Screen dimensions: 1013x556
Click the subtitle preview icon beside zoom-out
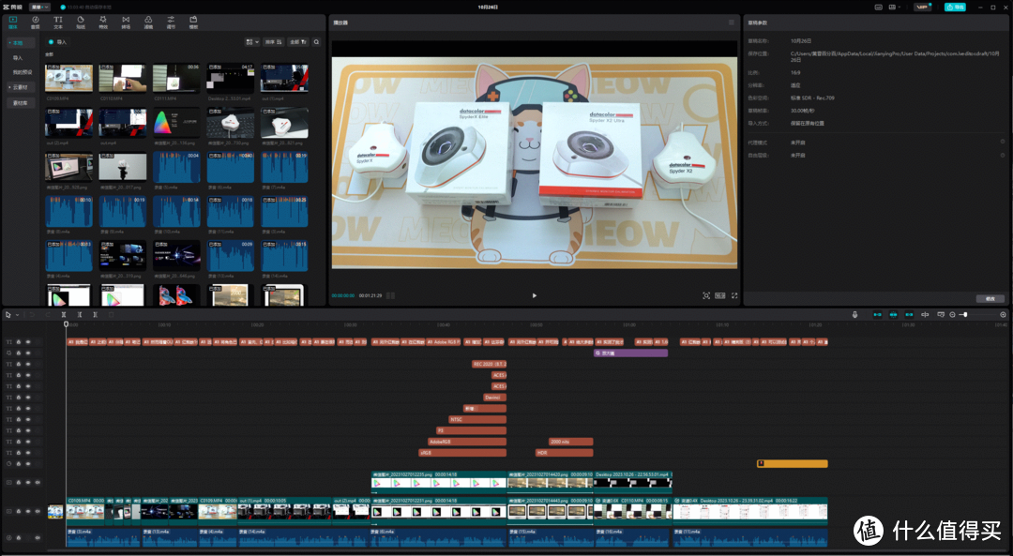(x=941, y=314)
